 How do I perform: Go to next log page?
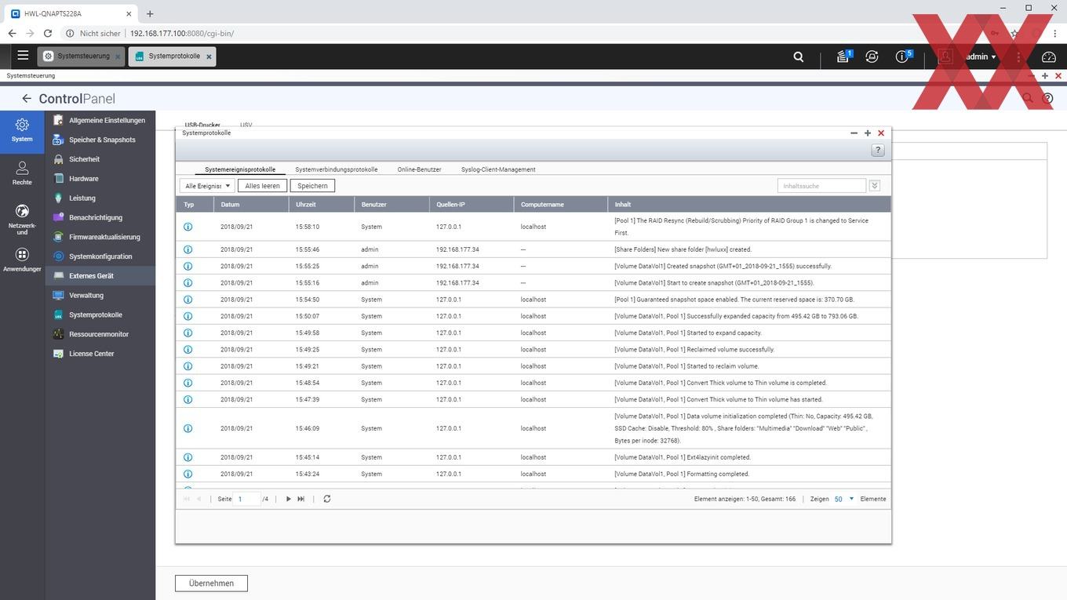point(288,499)
